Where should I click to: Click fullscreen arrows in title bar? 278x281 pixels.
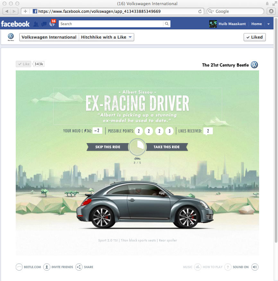click(x=274, y=4)
